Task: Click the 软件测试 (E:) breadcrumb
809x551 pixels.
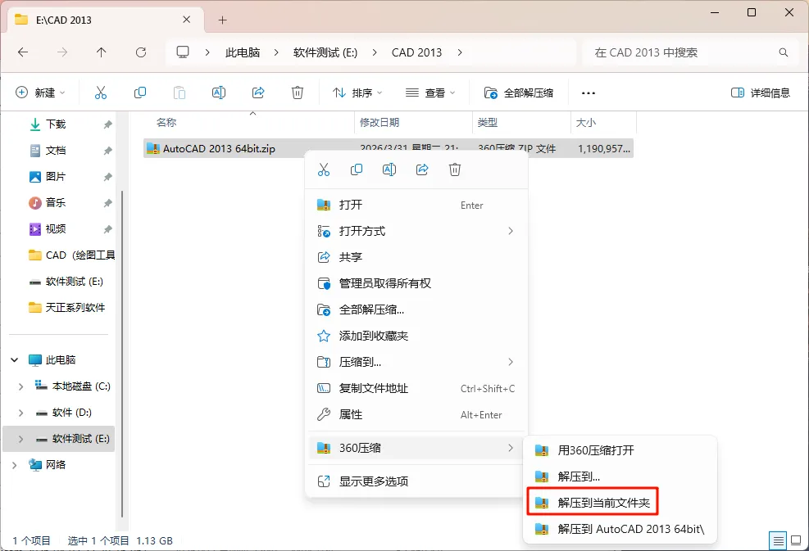Action: pos(325,52)
